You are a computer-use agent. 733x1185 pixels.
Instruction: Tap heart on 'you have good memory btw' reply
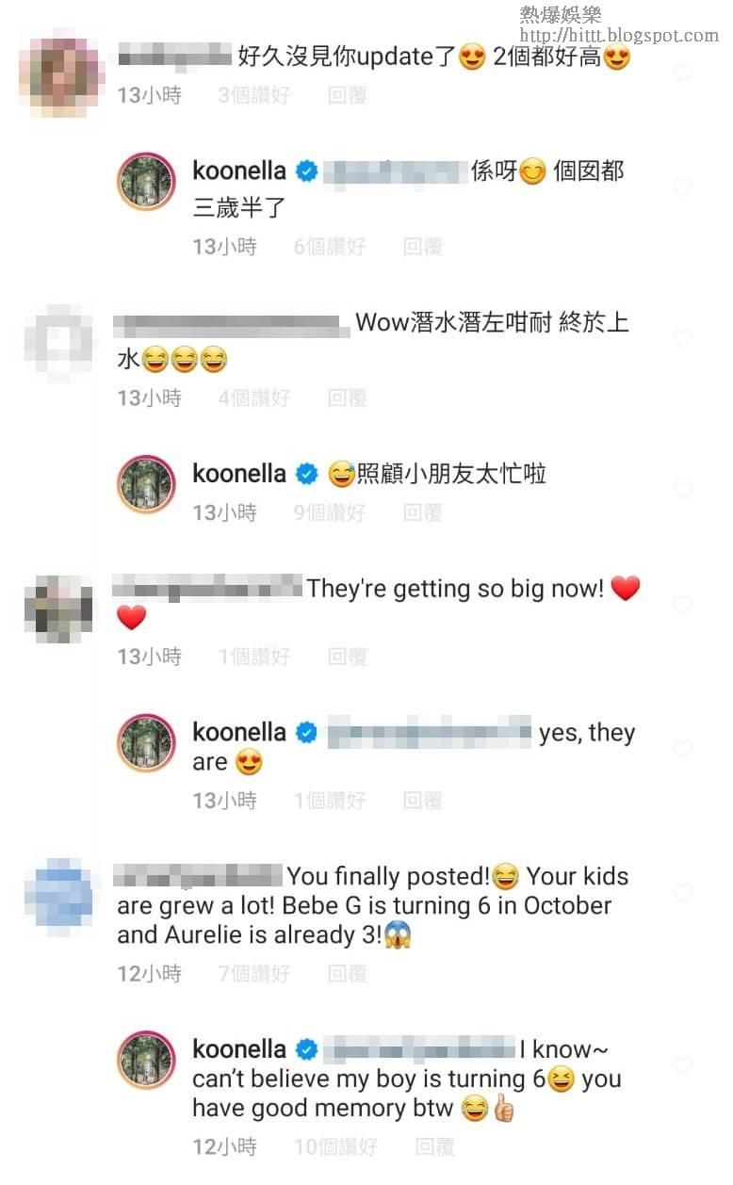(683, 1065)
